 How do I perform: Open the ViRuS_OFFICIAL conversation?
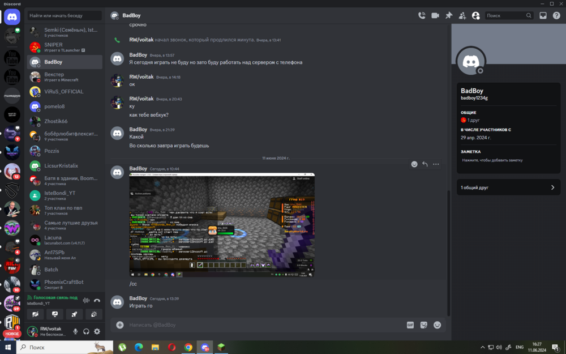point(65,91)
